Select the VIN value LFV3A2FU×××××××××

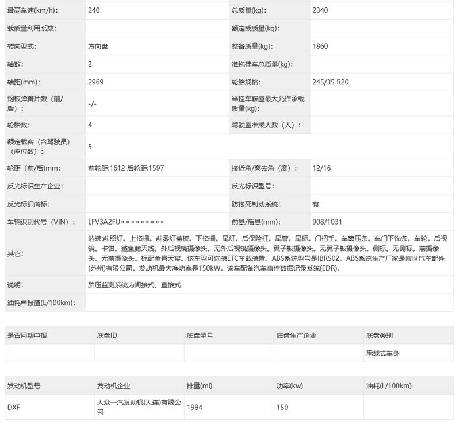tap(126, 222)
